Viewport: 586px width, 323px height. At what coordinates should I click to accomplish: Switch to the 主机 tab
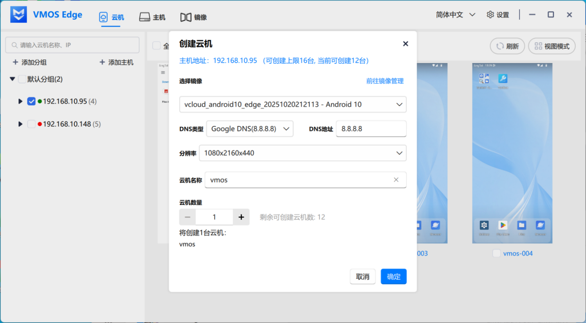tap(145, 17)
